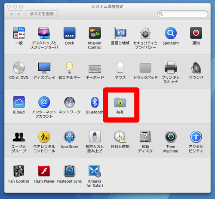Open デスクトップとスクリーンセーバ preferences

tap(44, 33)
